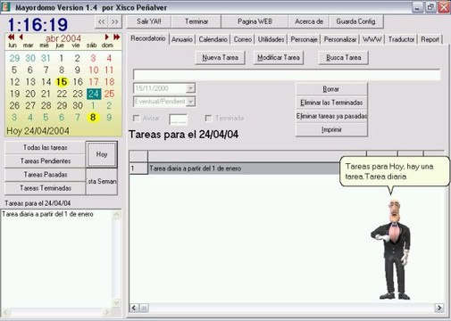
Task: Go to next year with double right arrow
Action: click(116, 37)
